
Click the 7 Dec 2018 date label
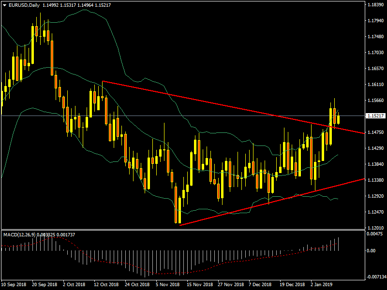260,285
